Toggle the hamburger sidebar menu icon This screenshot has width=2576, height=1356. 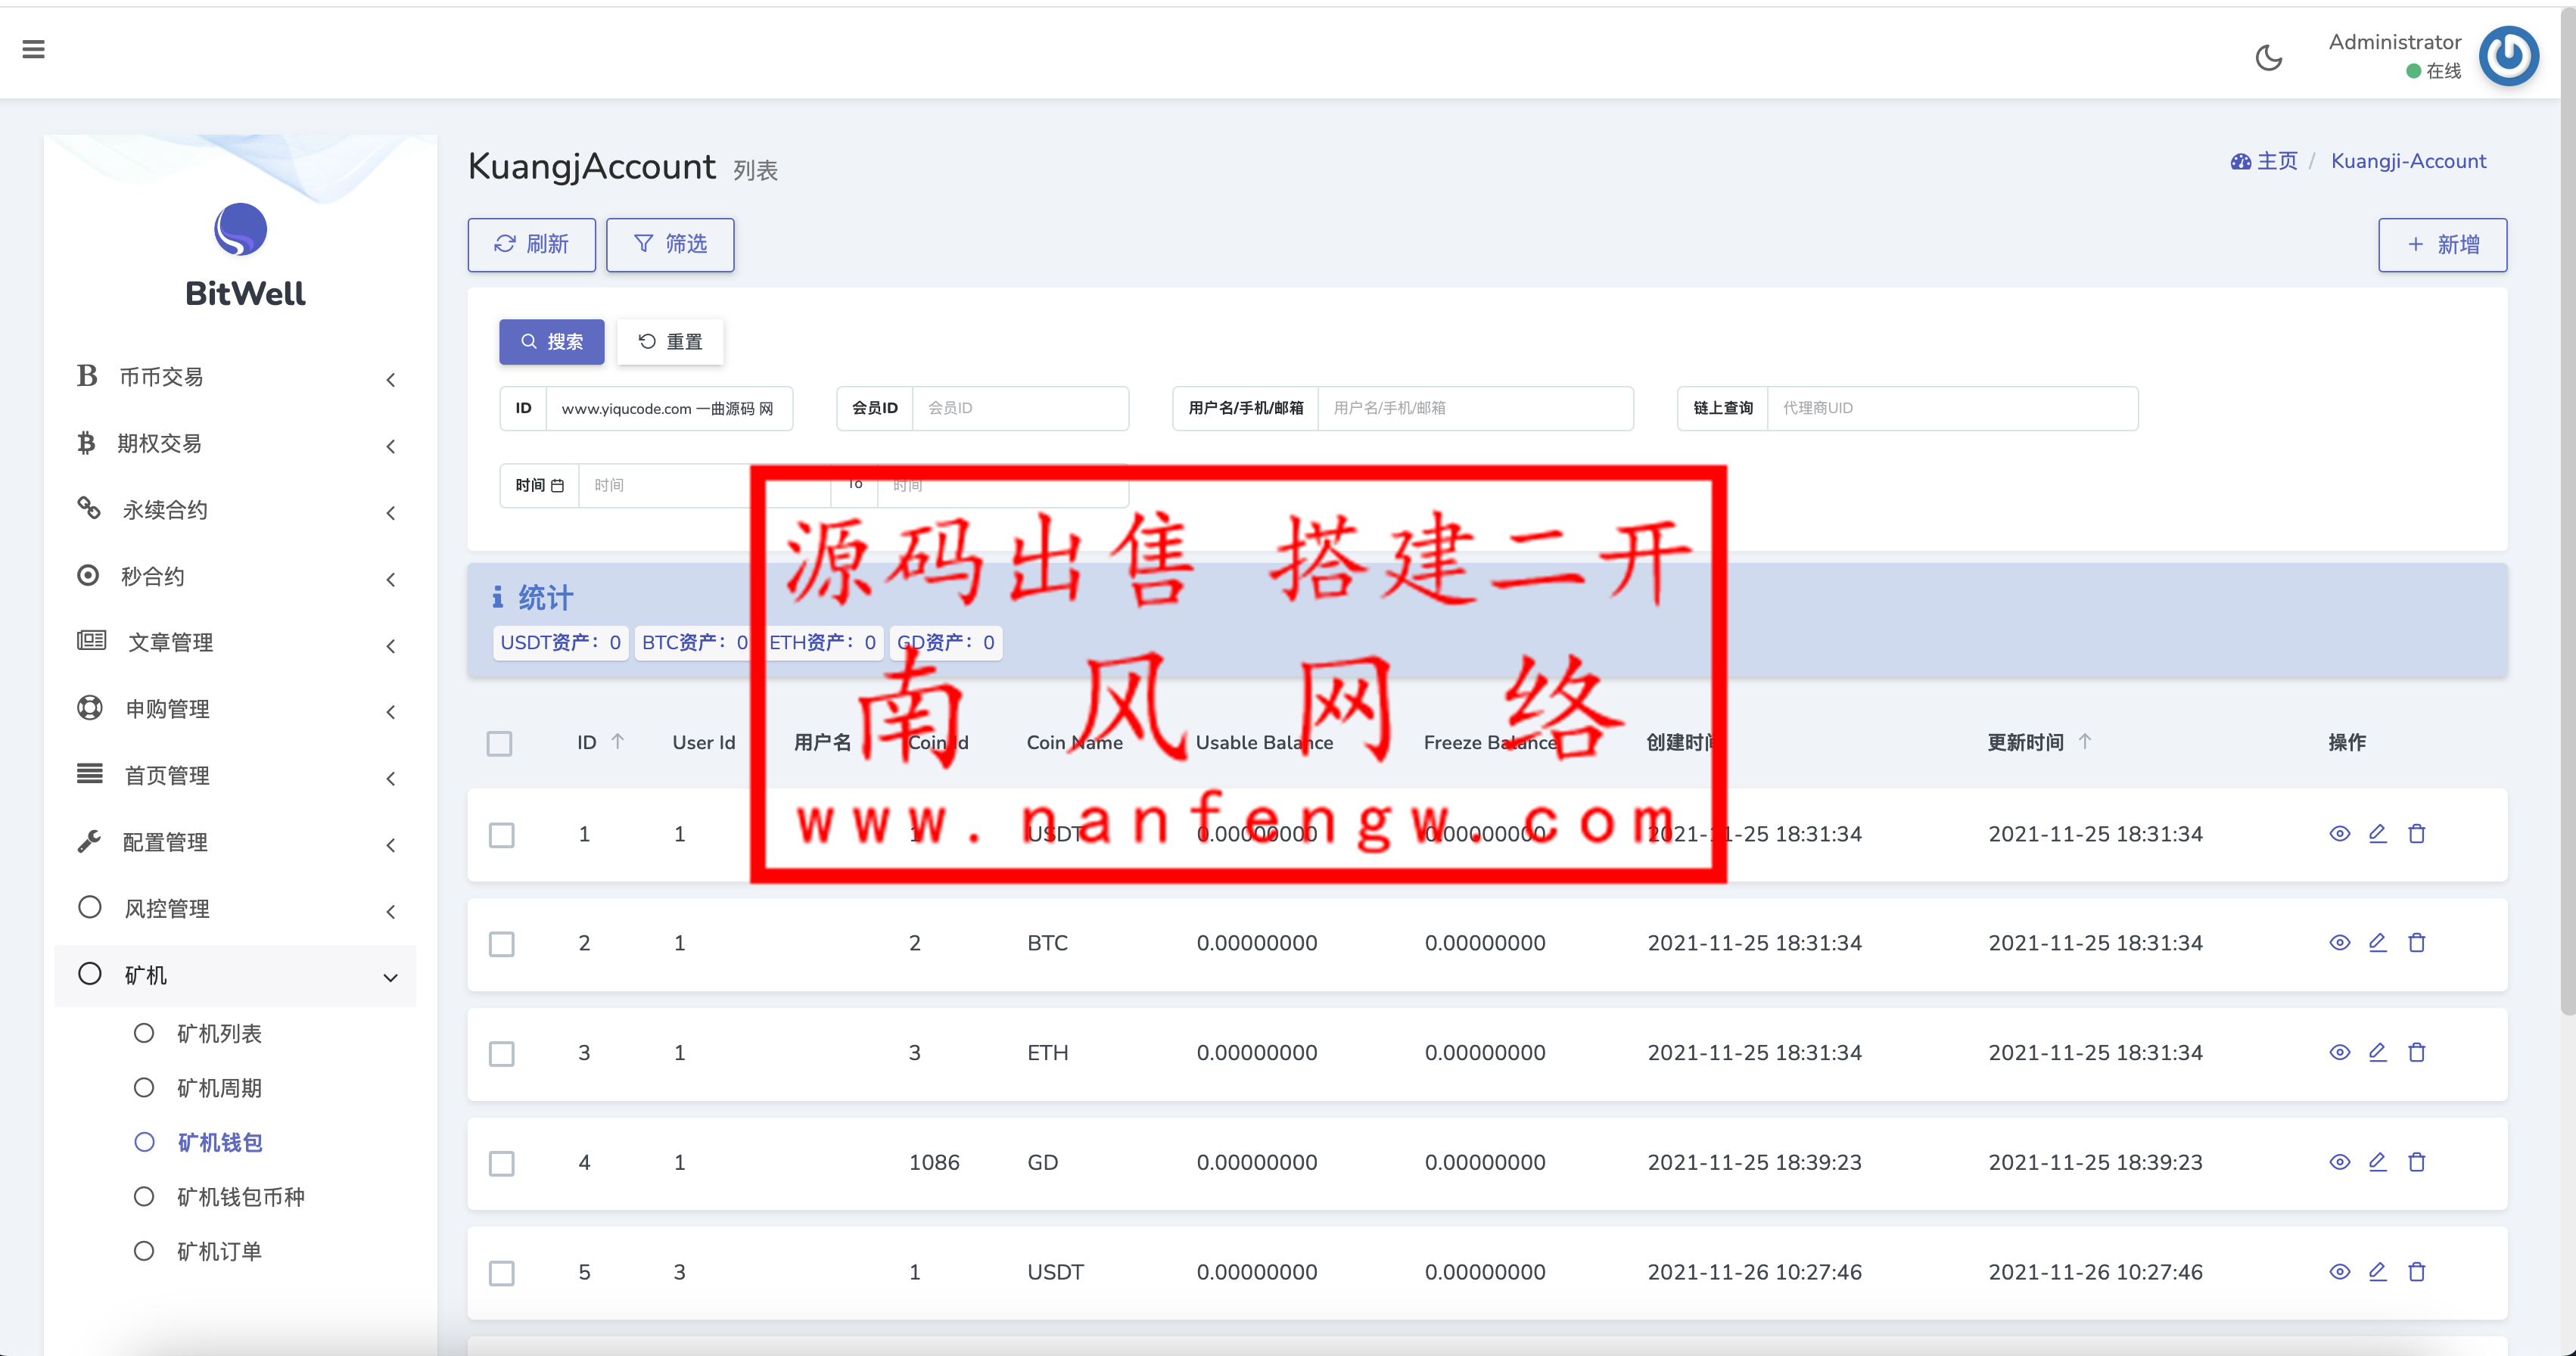tap(33, 49)
